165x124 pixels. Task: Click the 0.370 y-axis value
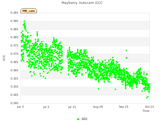pos(14,54)
